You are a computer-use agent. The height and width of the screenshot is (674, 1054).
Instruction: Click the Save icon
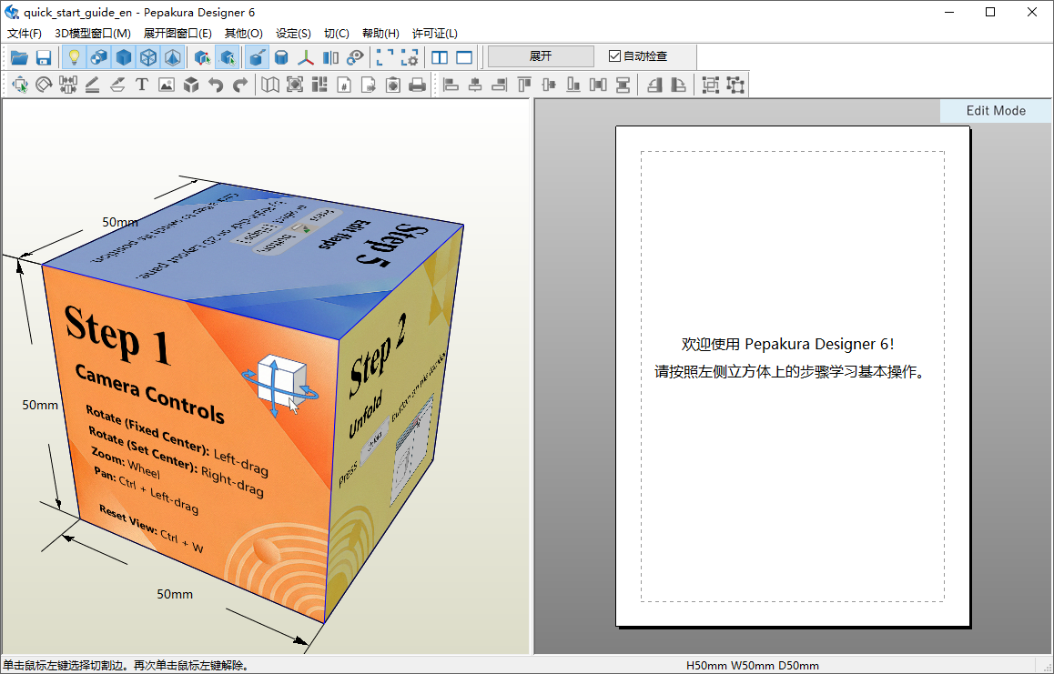tap(43, 56)
